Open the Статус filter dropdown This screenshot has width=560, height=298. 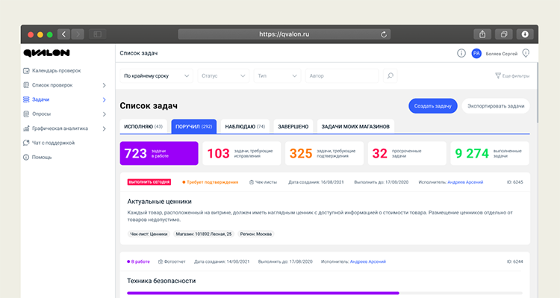(223, 75)
